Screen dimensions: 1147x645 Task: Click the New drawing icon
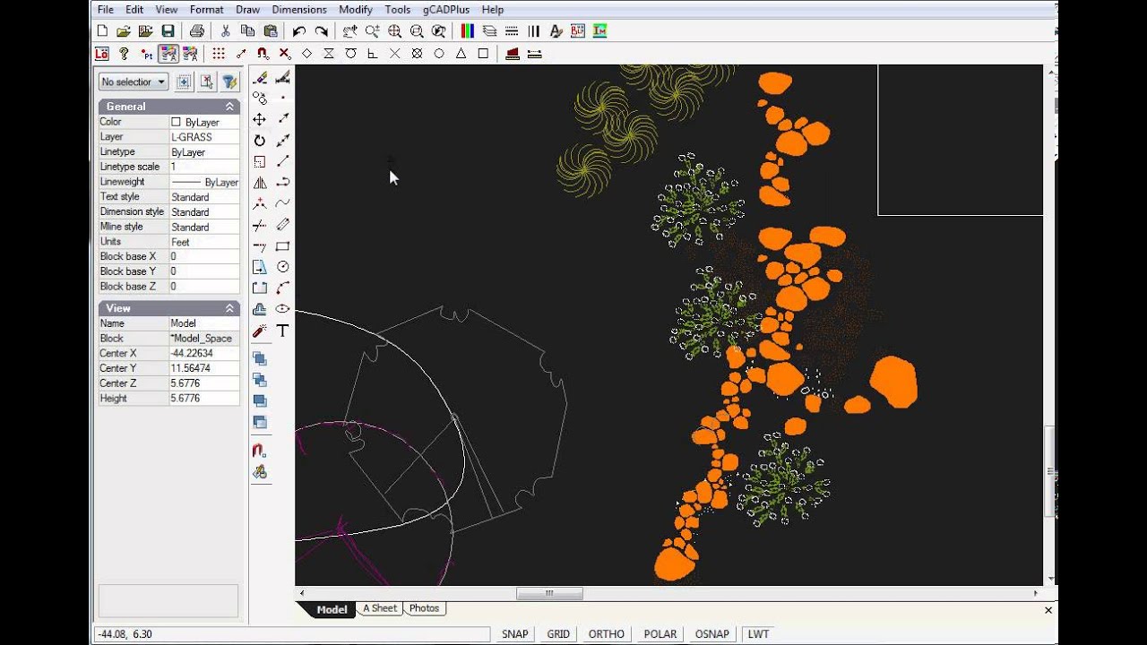pyautogui.click(x=102, y=31)
